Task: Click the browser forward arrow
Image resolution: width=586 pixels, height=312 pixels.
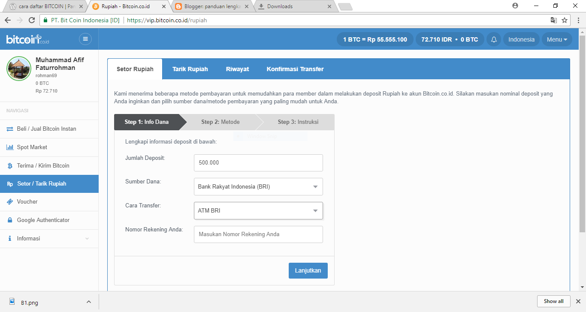Action: pos(19,20)
